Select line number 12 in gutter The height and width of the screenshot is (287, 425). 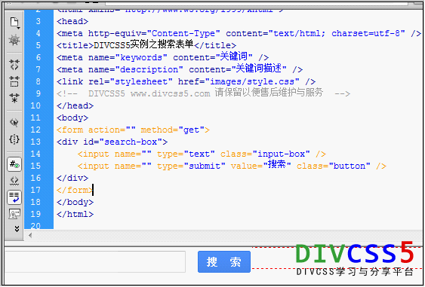click(35, 130)
